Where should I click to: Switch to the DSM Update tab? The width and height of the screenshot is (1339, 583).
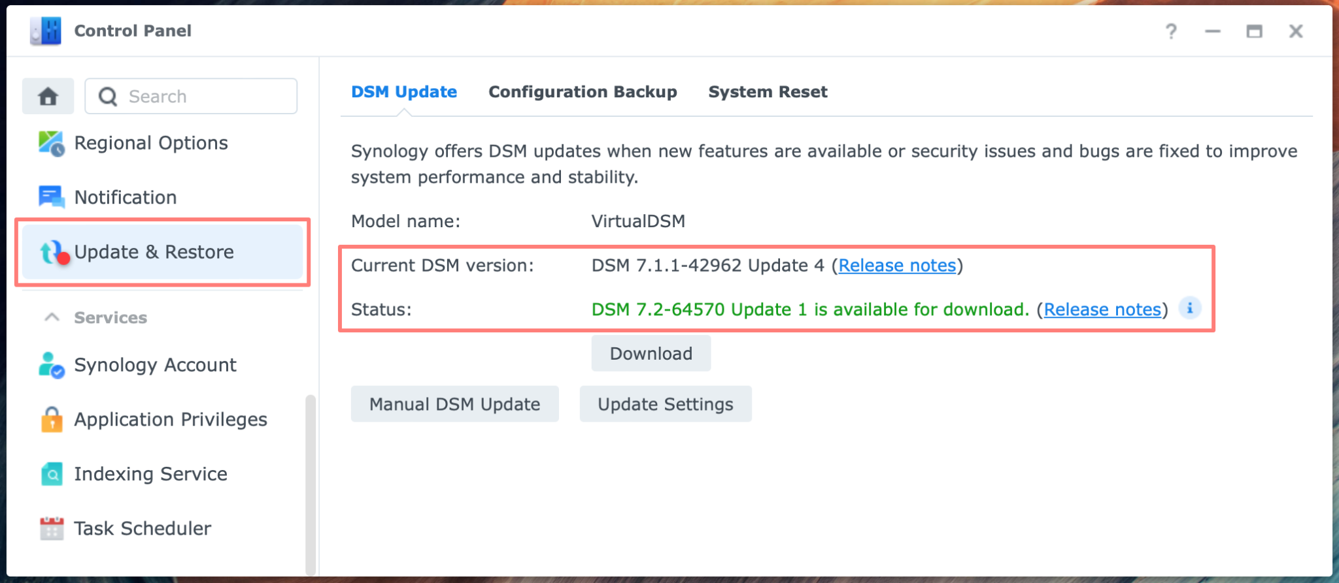click(404, 92)
